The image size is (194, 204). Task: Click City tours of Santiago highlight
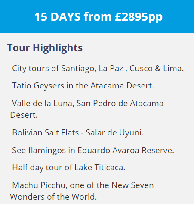pos(98,68)
